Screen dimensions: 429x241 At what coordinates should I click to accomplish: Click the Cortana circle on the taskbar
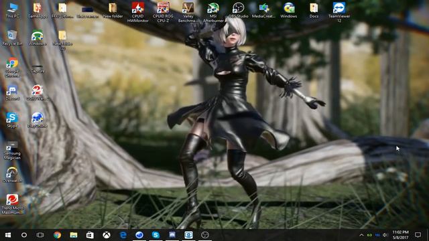click(x=24, y=235)
